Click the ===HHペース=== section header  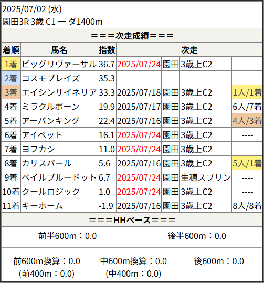132,220
